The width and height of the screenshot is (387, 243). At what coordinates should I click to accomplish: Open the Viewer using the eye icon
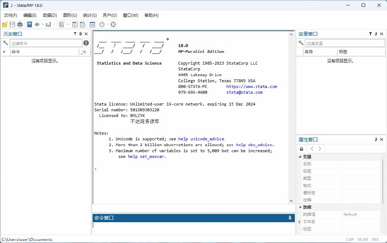tap(37, 24)
